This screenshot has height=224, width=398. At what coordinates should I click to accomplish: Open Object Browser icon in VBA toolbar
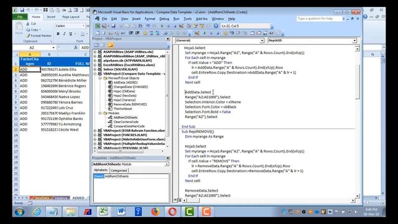click(201, 26)
